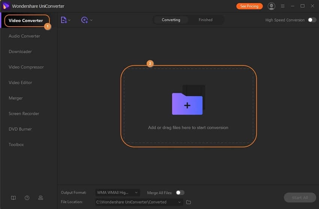
Task: Expand the Load DVD dropdown arrow
Action: pos(91,20)
